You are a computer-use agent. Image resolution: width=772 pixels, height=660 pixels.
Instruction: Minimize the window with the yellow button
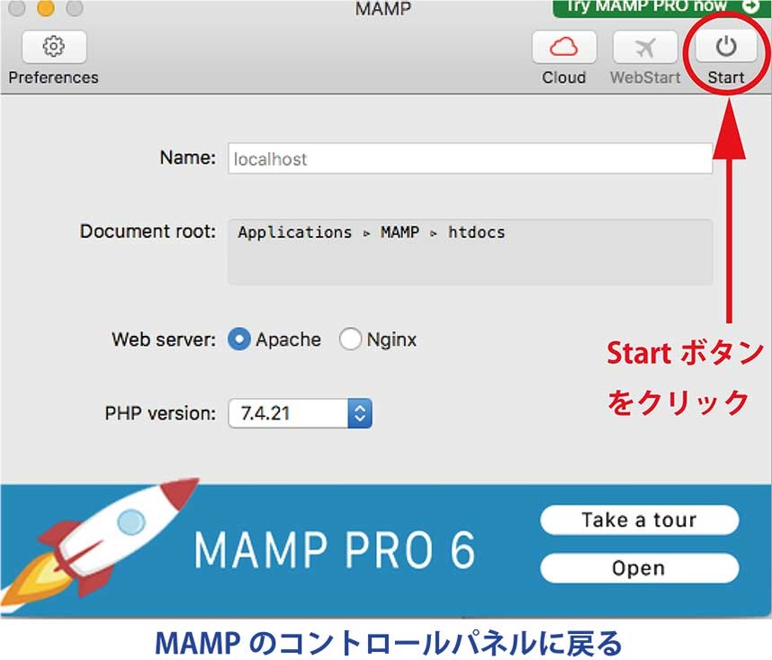pos(46,8)
